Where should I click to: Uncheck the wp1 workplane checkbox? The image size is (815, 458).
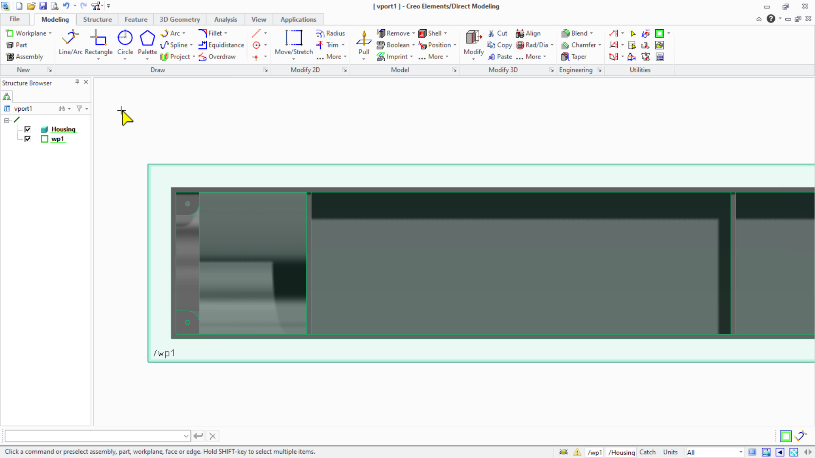(27, 139)
